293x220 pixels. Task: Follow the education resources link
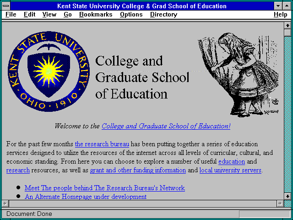(x=232, y=161)
